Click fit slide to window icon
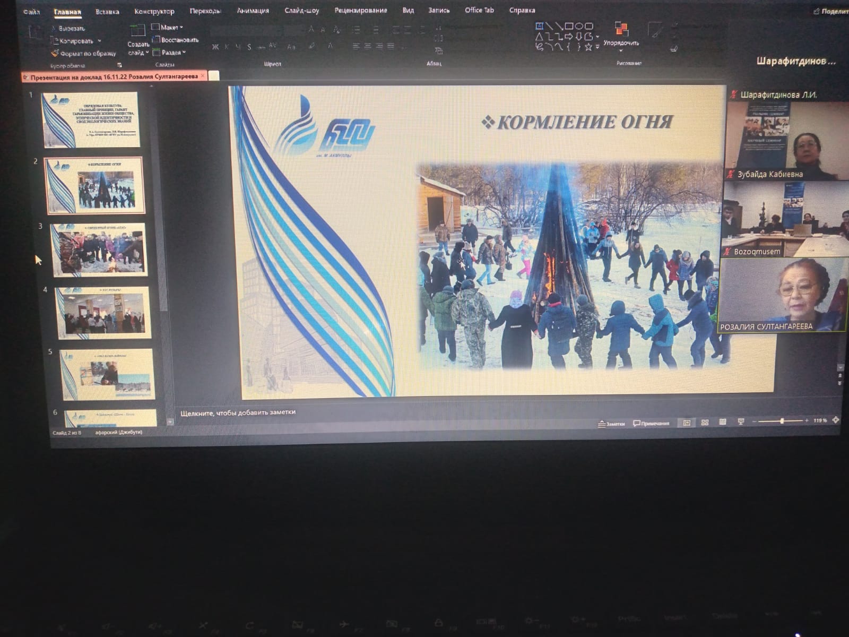 (836, 420)
